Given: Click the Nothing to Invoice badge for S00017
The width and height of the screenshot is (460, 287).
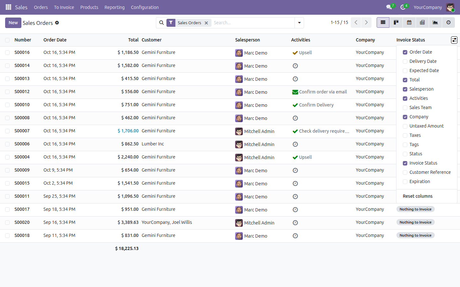Looking at the screenshot, I should [x=415, y=209].
